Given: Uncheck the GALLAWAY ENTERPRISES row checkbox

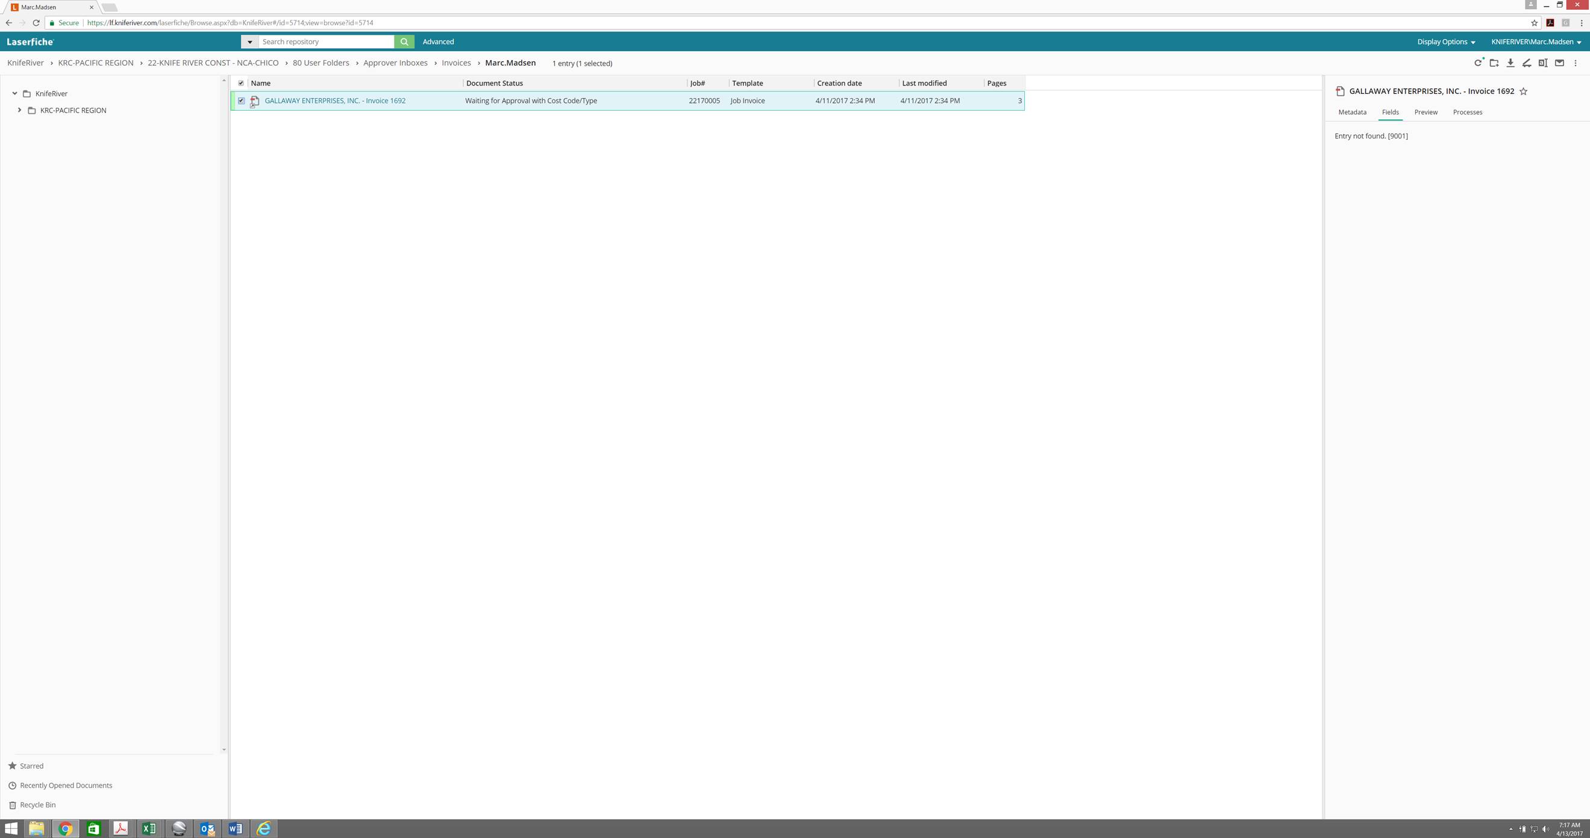Looking at the screenshot, I should pyautogui.click(x=242, y=101).
